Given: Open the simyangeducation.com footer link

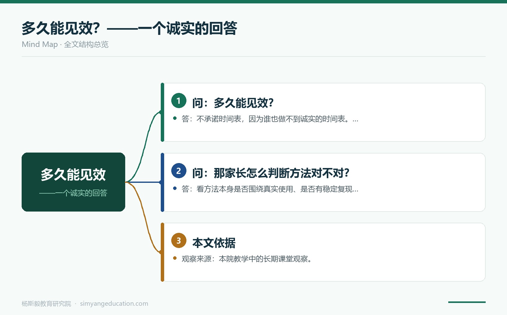Looking at the screenshot, I should (114, 304).
